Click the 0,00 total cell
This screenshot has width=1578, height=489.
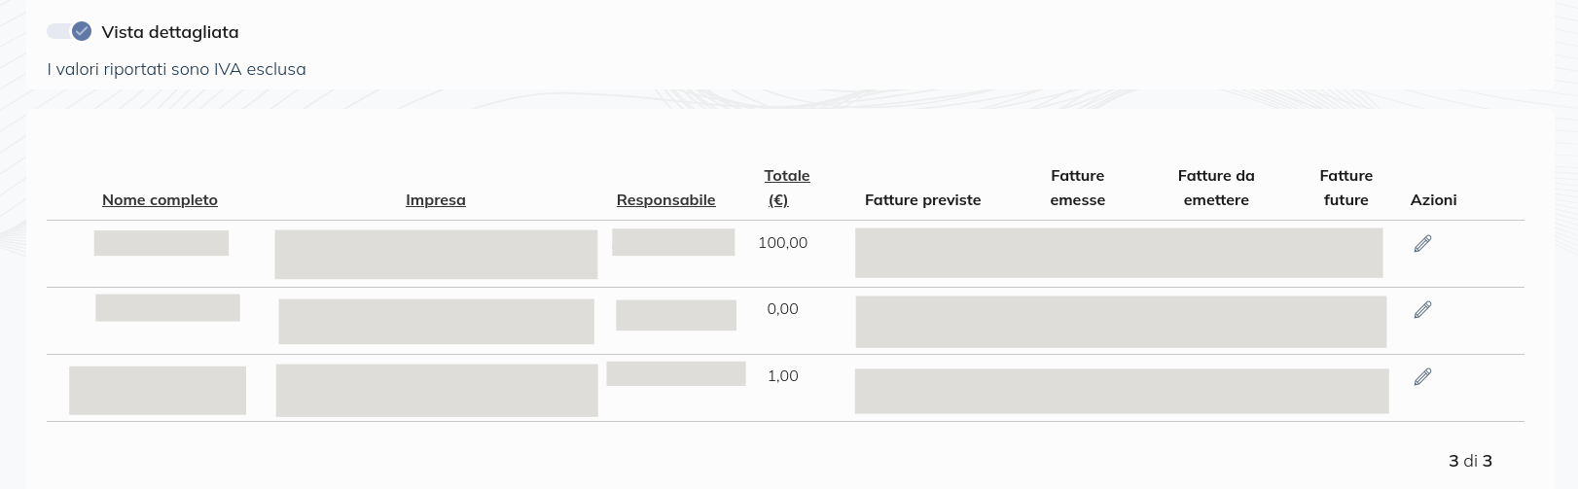coord(782,308)
